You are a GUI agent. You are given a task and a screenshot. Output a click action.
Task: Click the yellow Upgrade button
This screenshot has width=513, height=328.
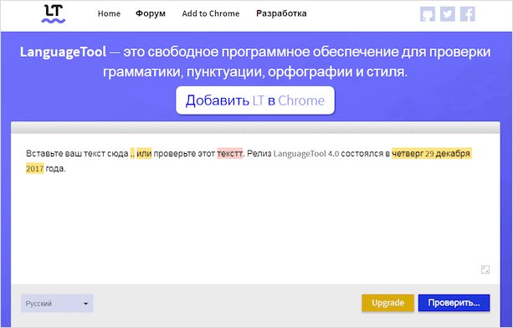click(387, 303)
